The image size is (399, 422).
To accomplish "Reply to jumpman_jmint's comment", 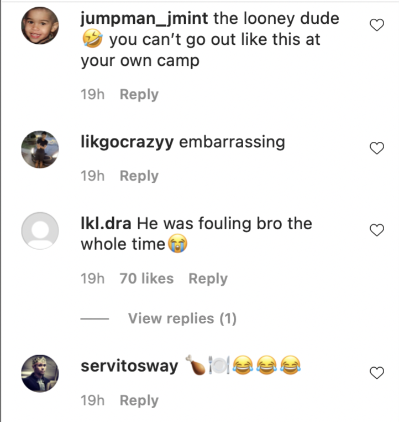I will click(139, 95).
